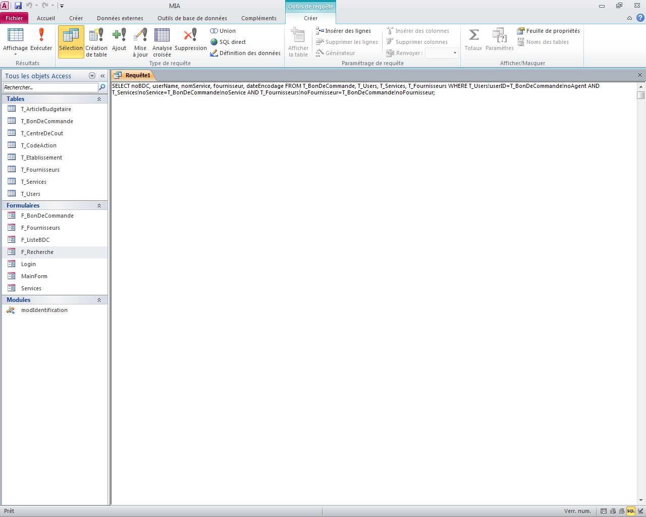
Task: Undo with the quick access arrow
Action: [29, 6]
